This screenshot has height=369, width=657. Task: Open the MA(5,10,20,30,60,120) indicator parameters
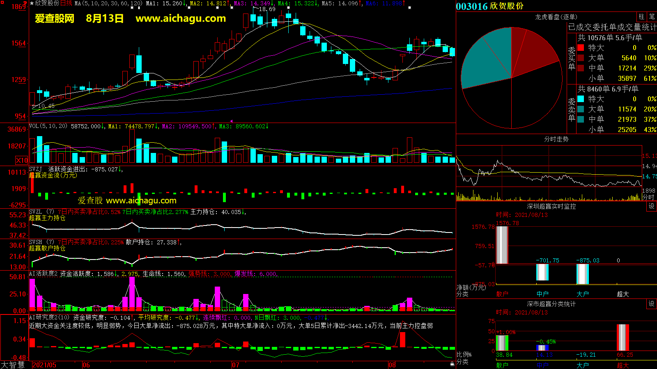coord(108,3)
